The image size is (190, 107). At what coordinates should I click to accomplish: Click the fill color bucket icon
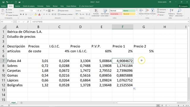click(x=36, y=14)
